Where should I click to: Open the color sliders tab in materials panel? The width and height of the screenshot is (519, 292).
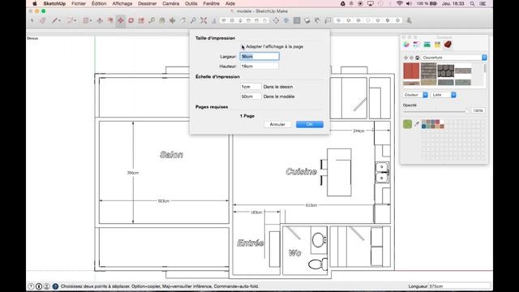416,45
